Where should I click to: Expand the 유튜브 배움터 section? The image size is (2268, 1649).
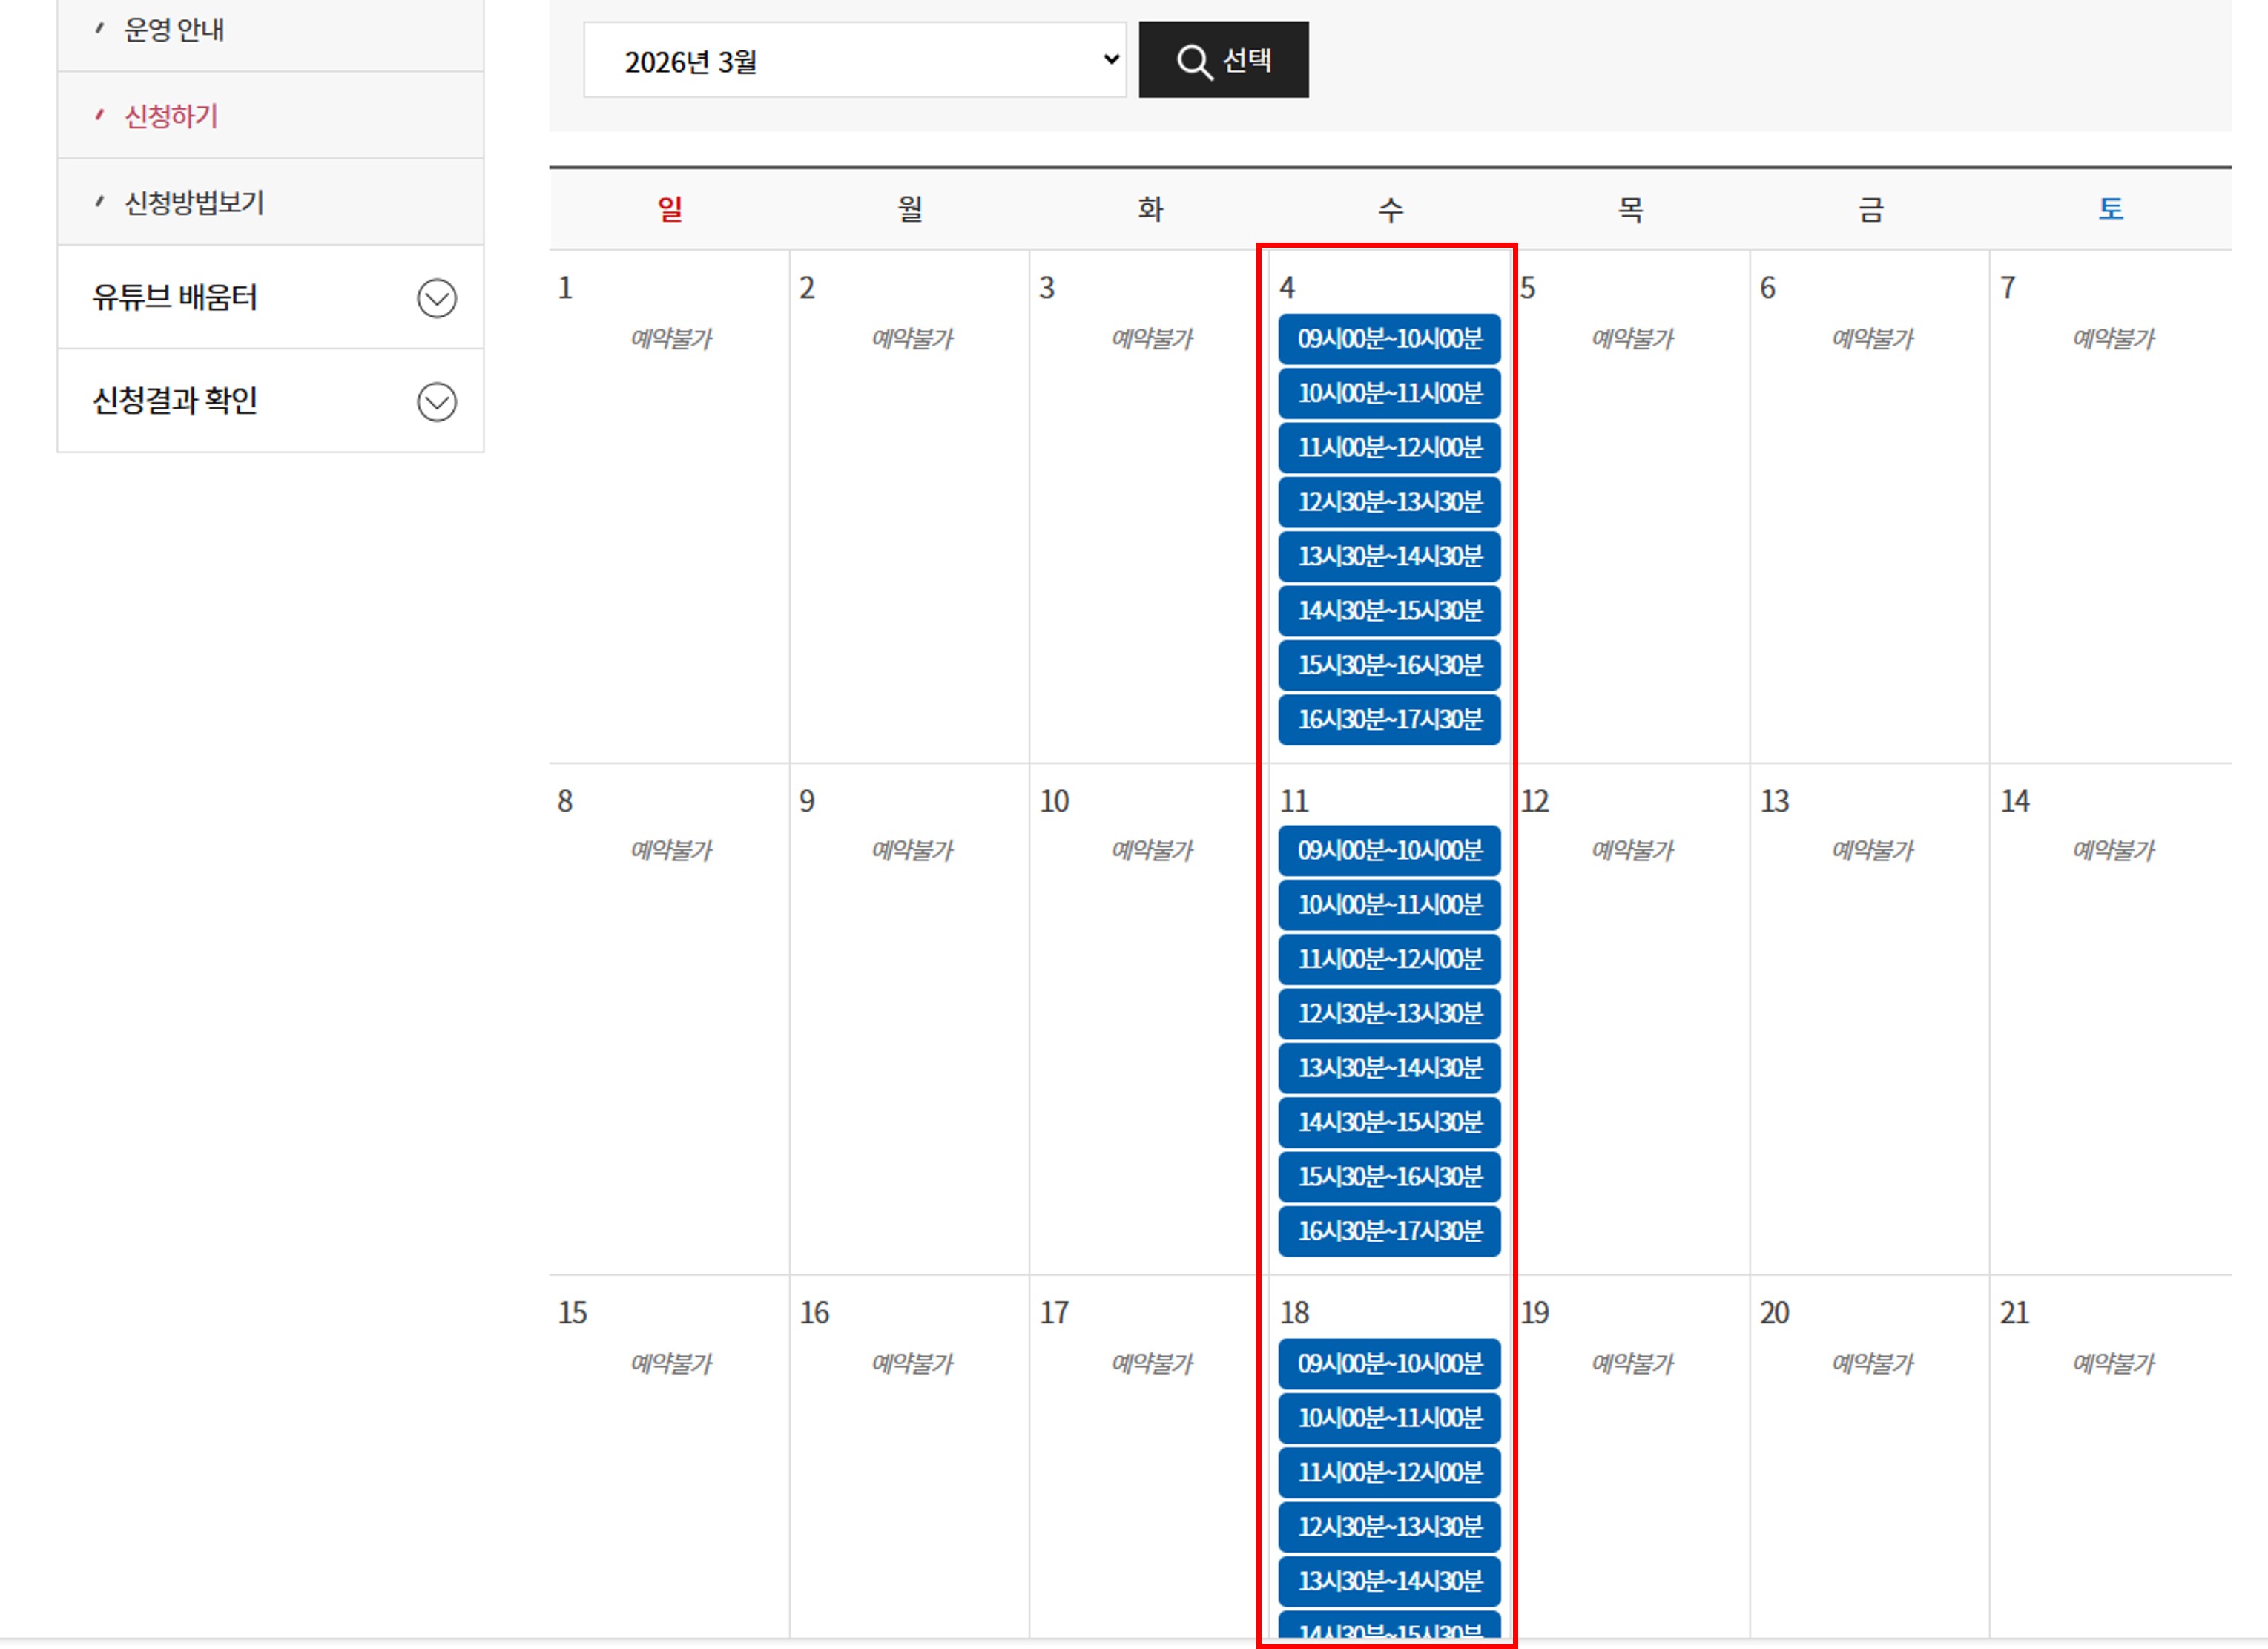click(175, 298)
